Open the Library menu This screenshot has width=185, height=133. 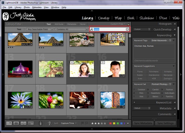pyautogui.click(x=18, y=7)
